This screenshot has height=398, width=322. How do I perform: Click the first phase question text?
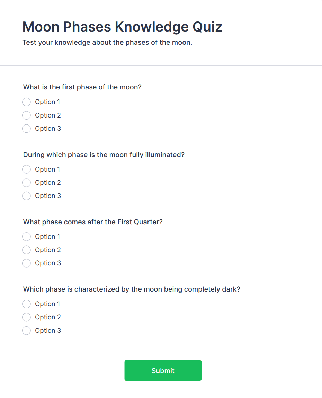point(82,87)
